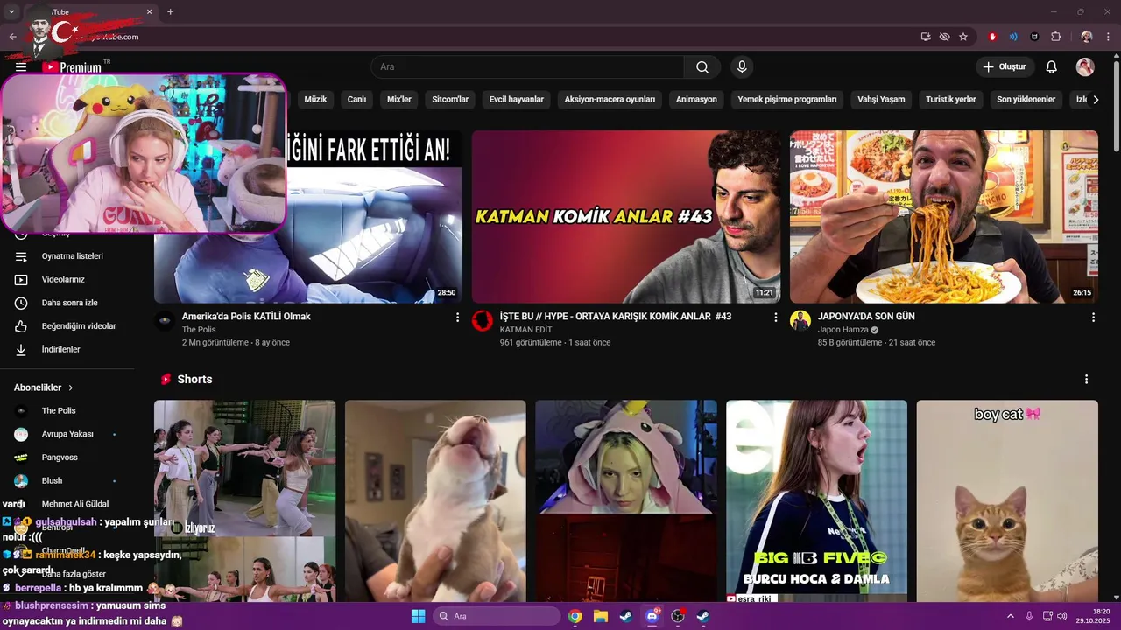The height and width of the screenshot is (630, 1121).
Task: Open the YouTube account avatar menu
Action: (x=1085, y=66)
